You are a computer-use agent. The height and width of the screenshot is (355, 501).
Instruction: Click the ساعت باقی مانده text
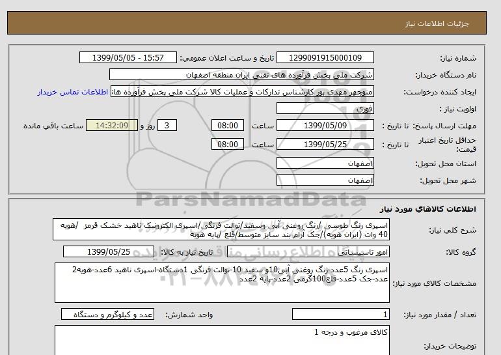pyautogui.click(x=53, y=126)
